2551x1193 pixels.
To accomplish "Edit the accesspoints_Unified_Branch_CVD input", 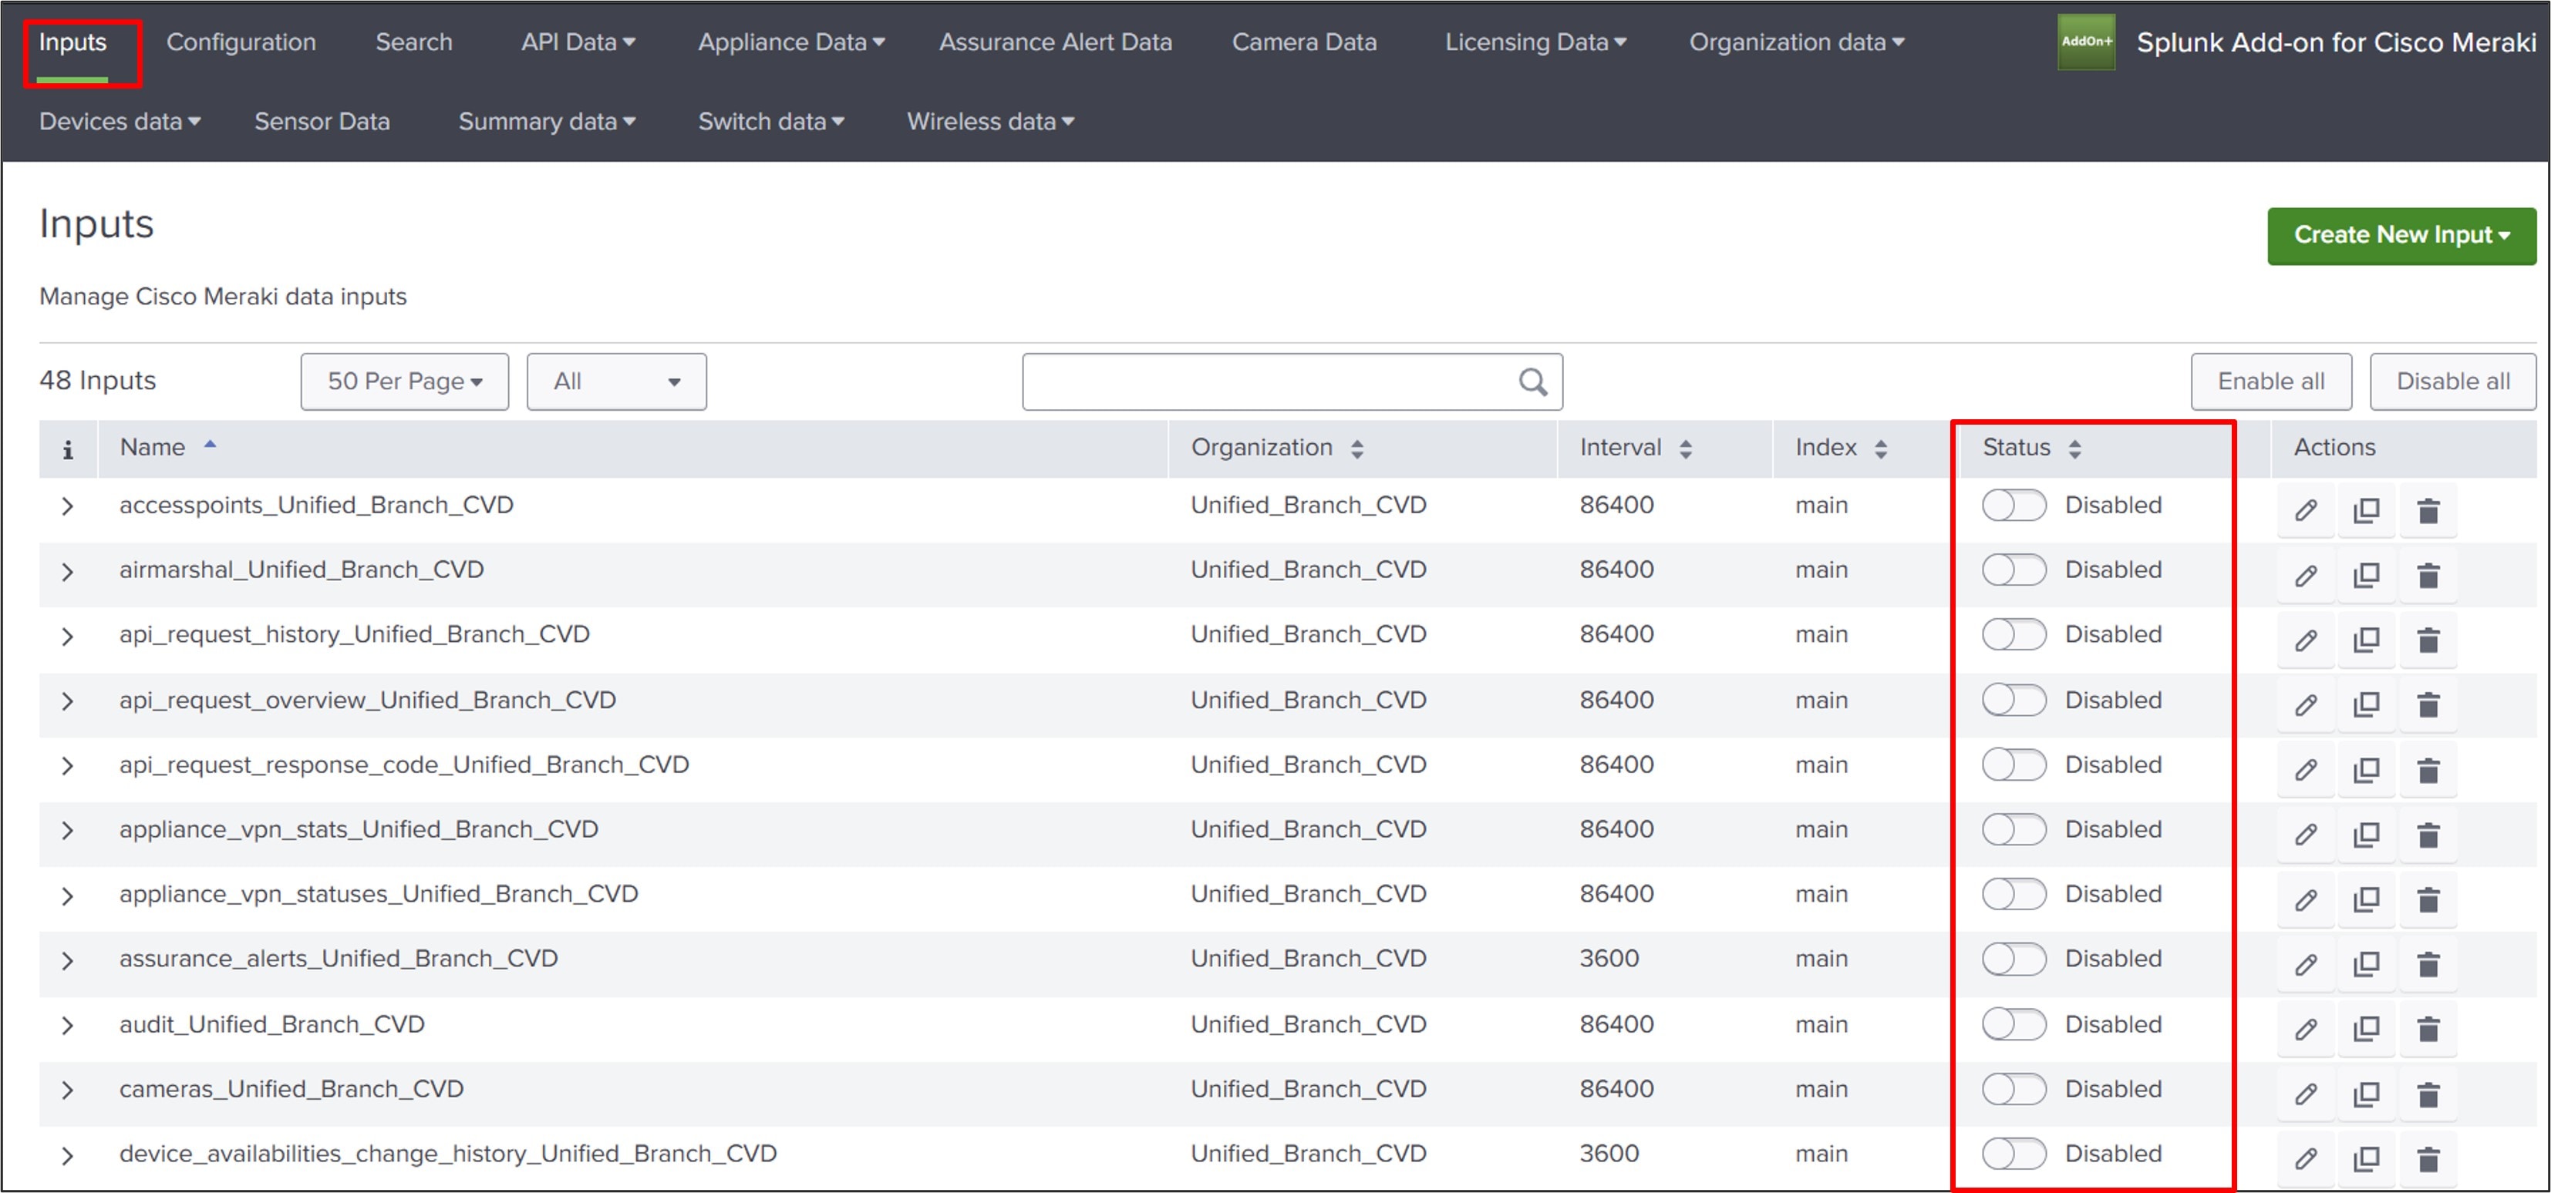I will pos(2306,510).
